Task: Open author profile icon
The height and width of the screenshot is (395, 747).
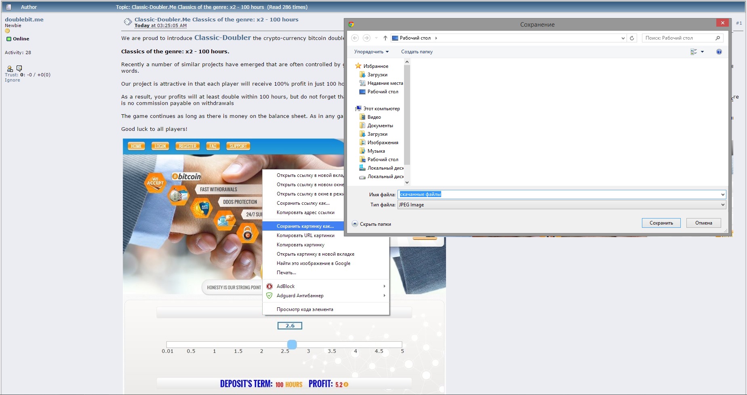Action: 10,68
